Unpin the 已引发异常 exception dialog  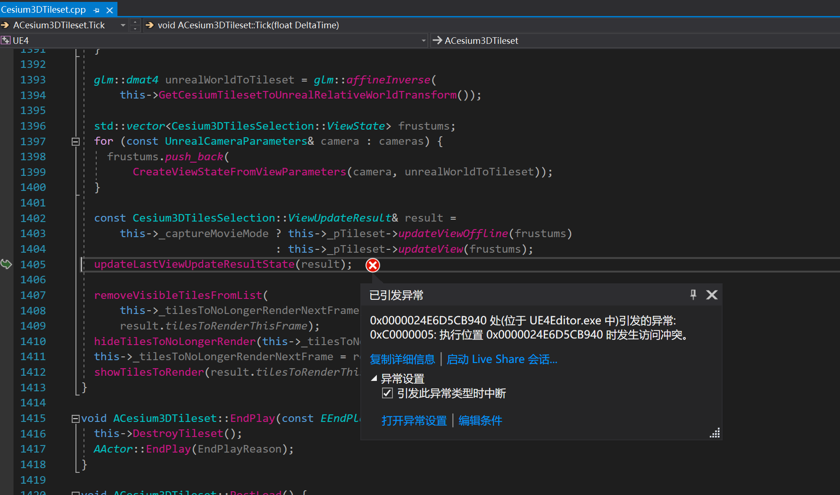click(693, 295)
